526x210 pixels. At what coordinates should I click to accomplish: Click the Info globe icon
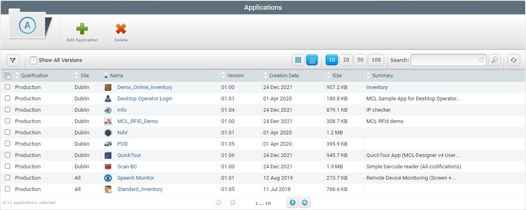[x=108, y=110]
